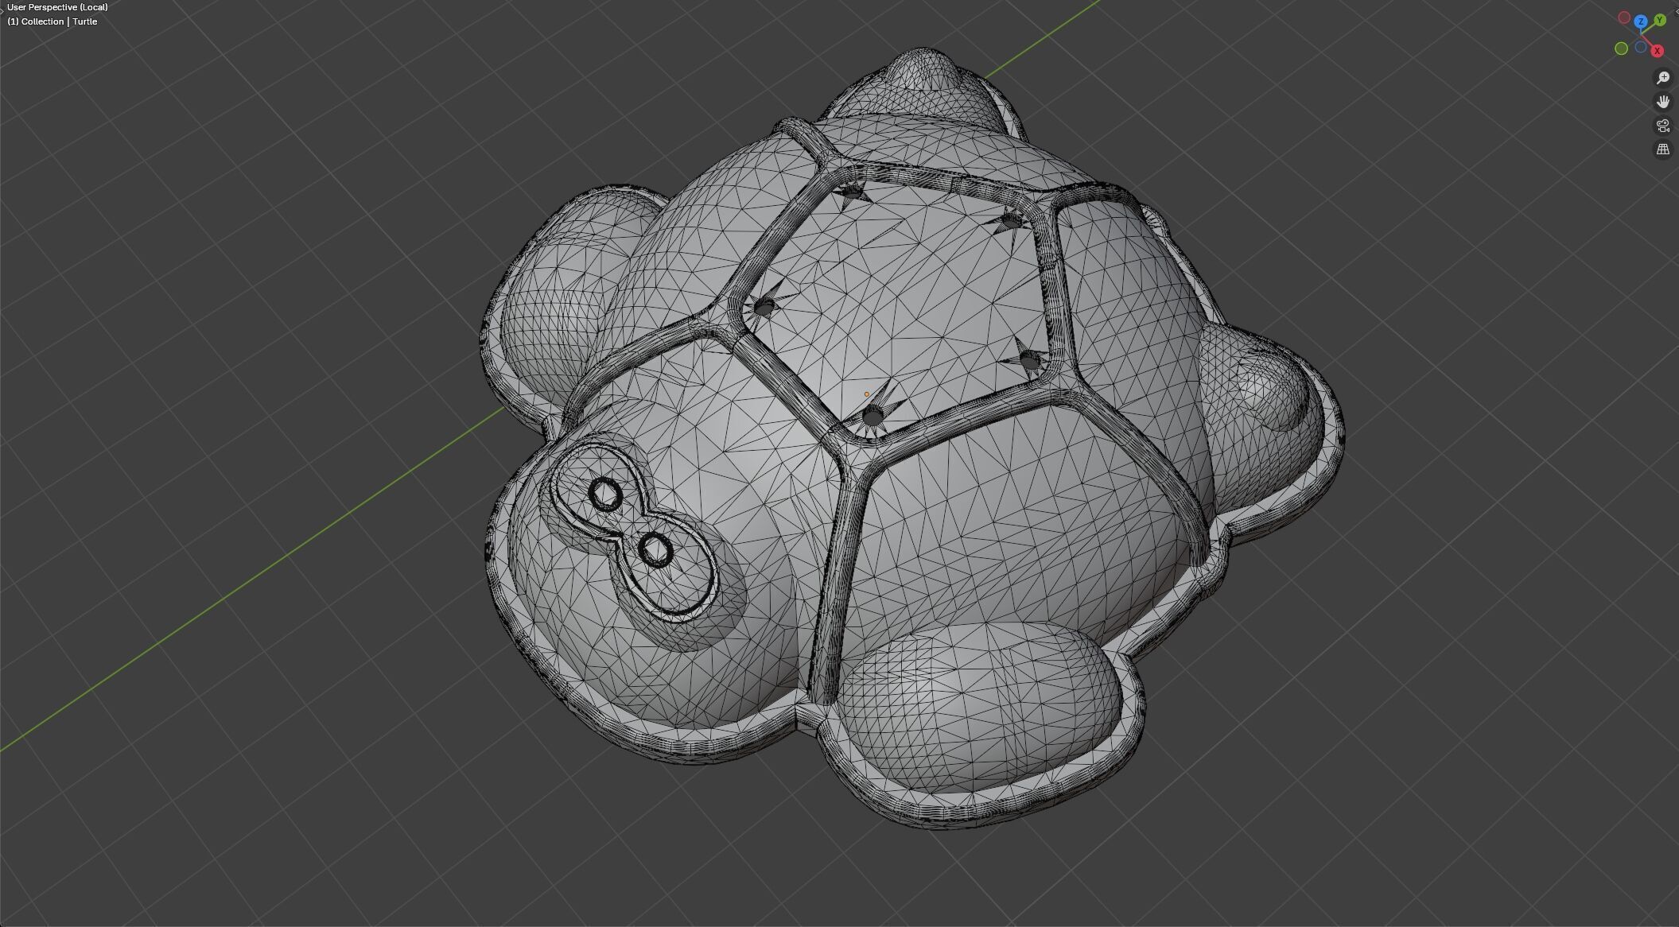The height and width of the screenshot is (927, 1679).
Task: Click the blue Z axis gizmo handle
Action: [x=1640, y=22]
